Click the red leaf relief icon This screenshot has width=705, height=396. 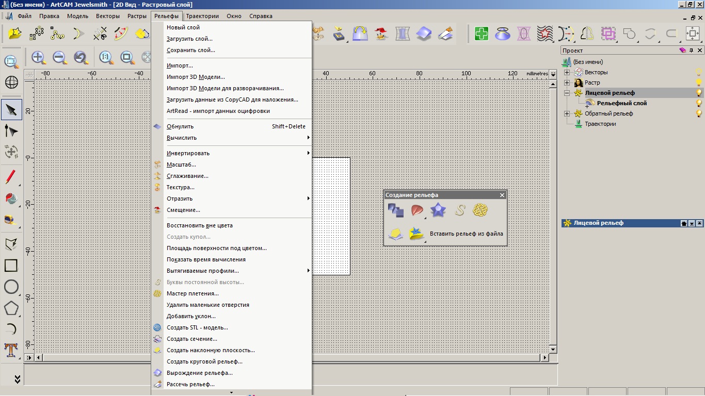(417, 210)
